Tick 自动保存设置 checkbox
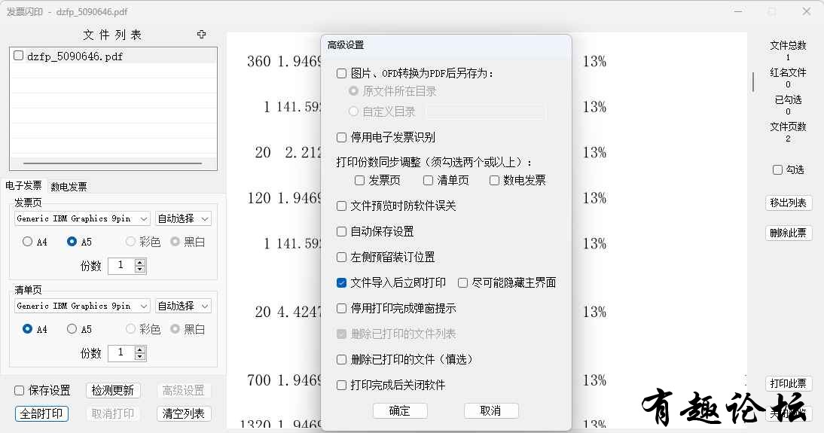Viewport: 824px width, 433px height. point(342,232)
